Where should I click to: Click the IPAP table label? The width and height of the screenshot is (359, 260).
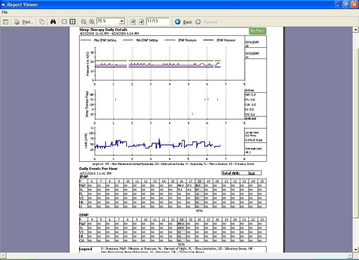click(x=83, y=176)
